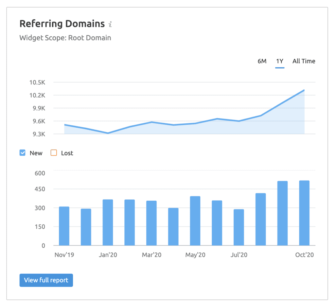Click the line chart peak at Oct'20
The image size is (335, 307).
tap(304, 90)
